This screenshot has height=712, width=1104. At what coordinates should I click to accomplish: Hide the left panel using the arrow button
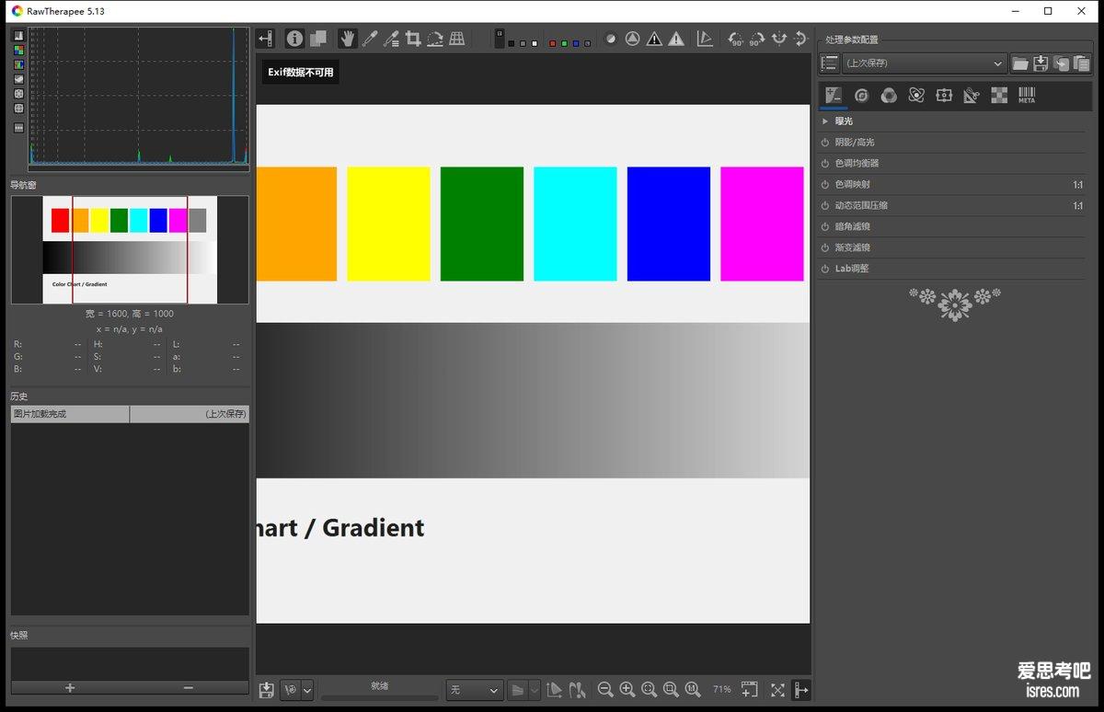266,39
